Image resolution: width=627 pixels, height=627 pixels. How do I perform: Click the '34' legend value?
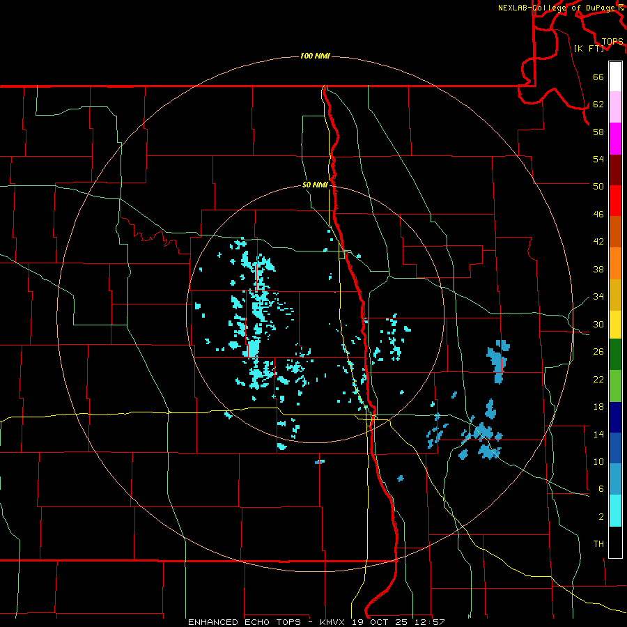(x=598, y=297)
